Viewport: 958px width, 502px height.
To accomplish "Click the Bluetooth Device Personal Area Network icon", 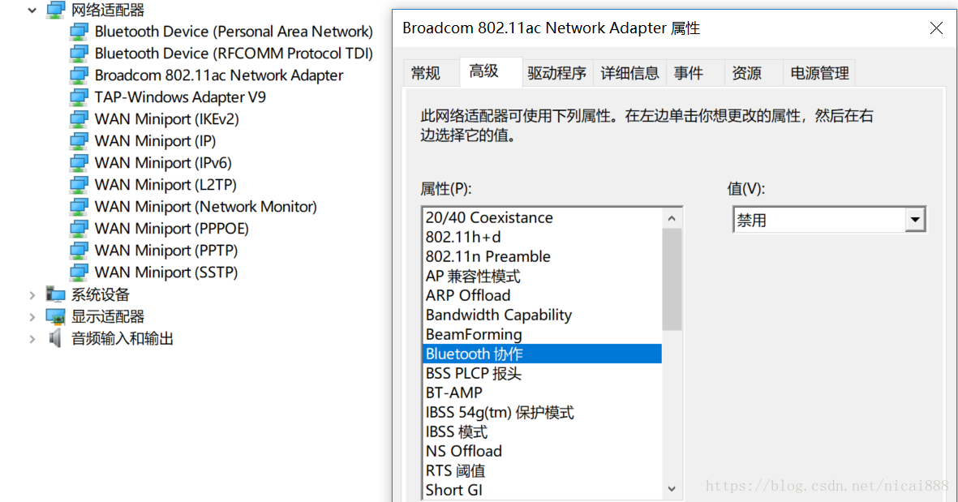I will pos(79,31).
